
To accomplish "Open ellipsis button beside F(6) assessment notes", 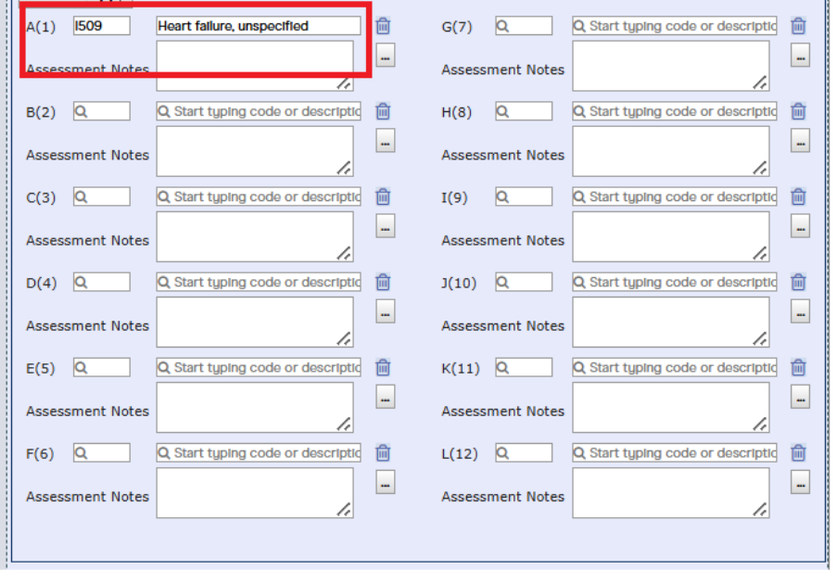I will pos(386,482).
